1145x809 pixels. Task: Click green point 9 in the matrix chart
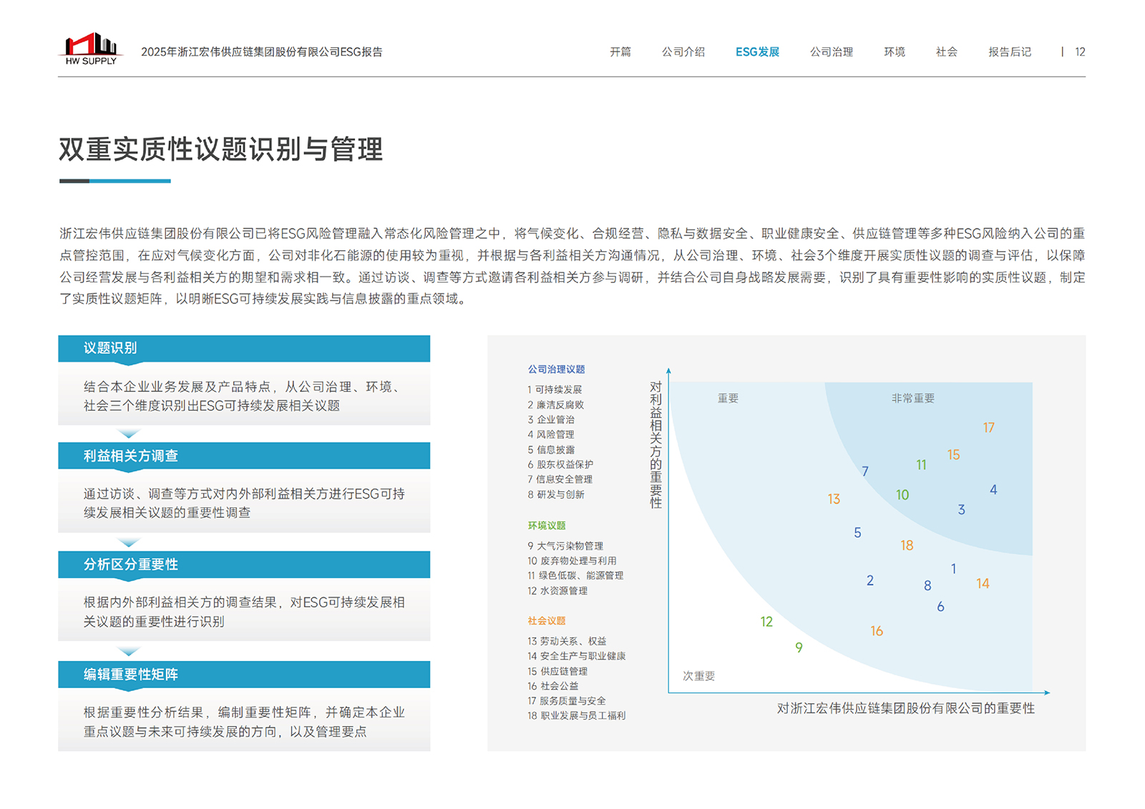(799, 647)
